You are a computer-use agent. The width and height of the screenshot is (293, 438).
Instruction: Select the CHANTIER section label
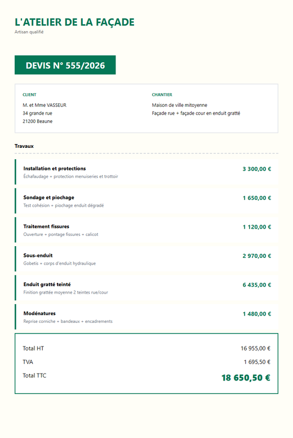162,95
